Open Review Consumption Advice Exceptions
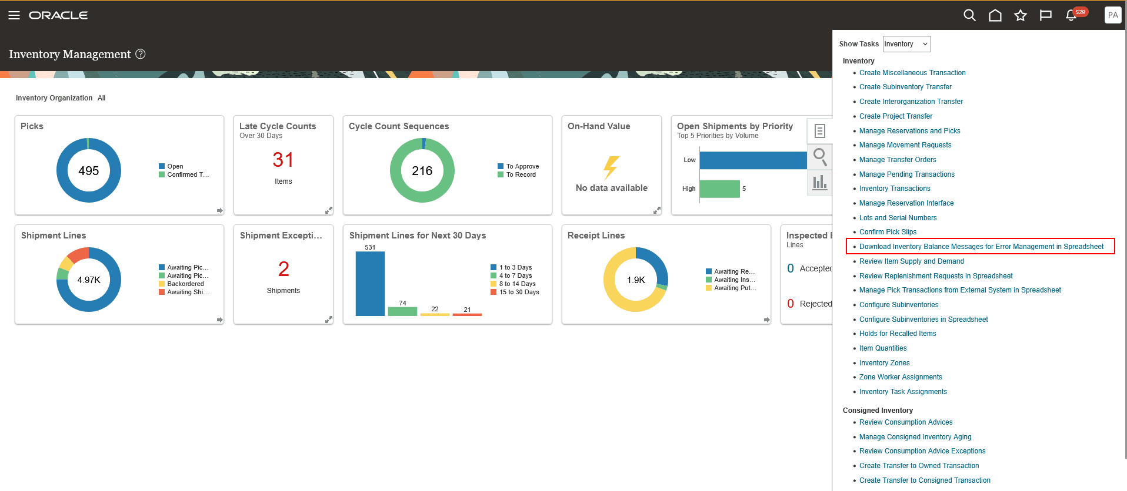 click(922, 451)
